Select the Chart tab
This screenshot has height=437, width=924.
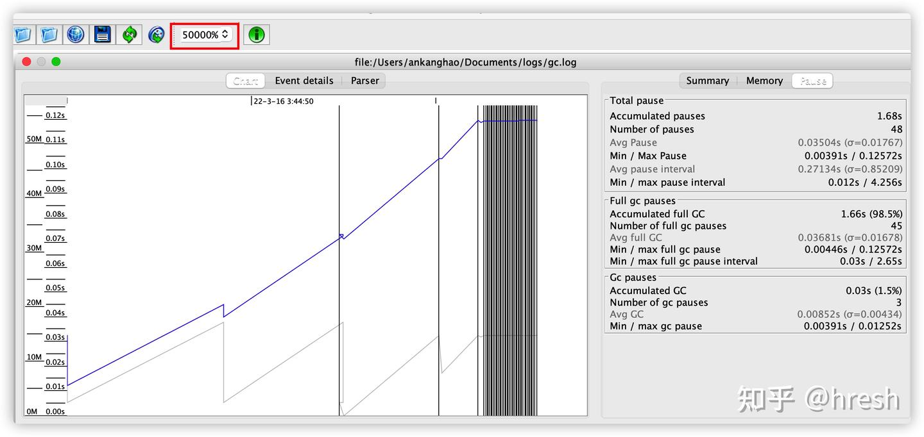(244, 80)
